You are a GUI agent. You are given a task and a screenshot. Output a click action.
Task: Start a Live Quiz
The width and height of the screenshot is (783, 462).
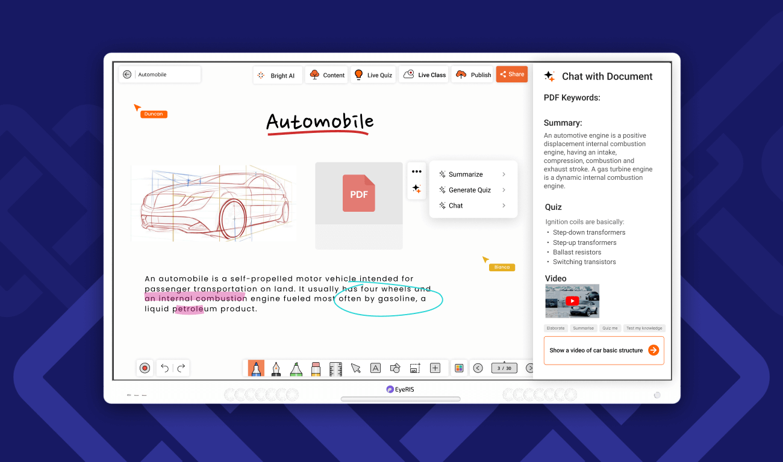(x=372, y=75)
